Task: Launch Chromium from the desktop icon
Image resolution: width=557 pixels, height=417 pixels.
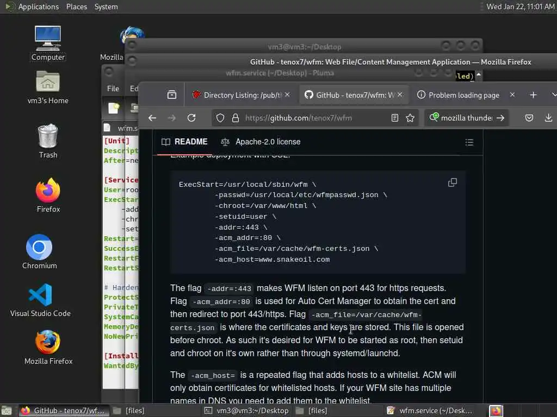Action: click(x=39, y=252)
